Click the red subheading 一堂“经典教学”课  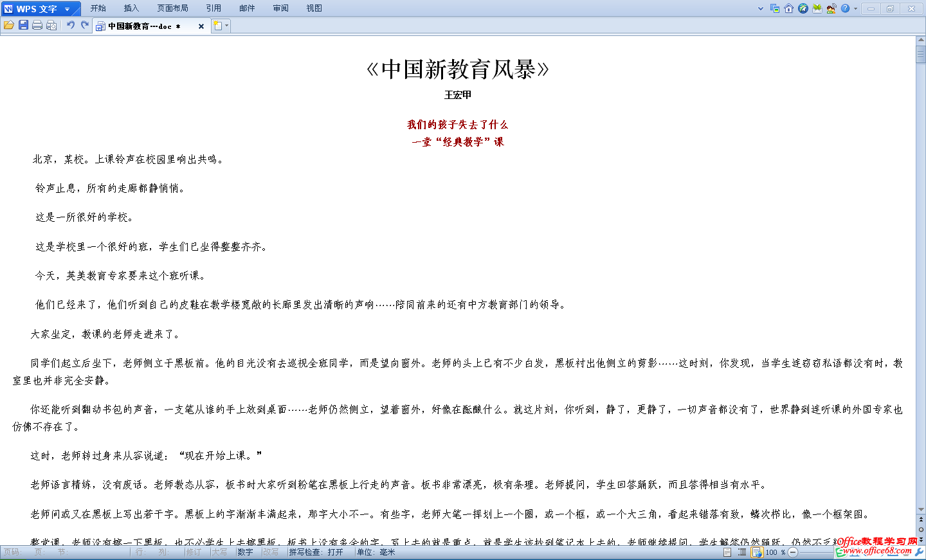(458, 142)
